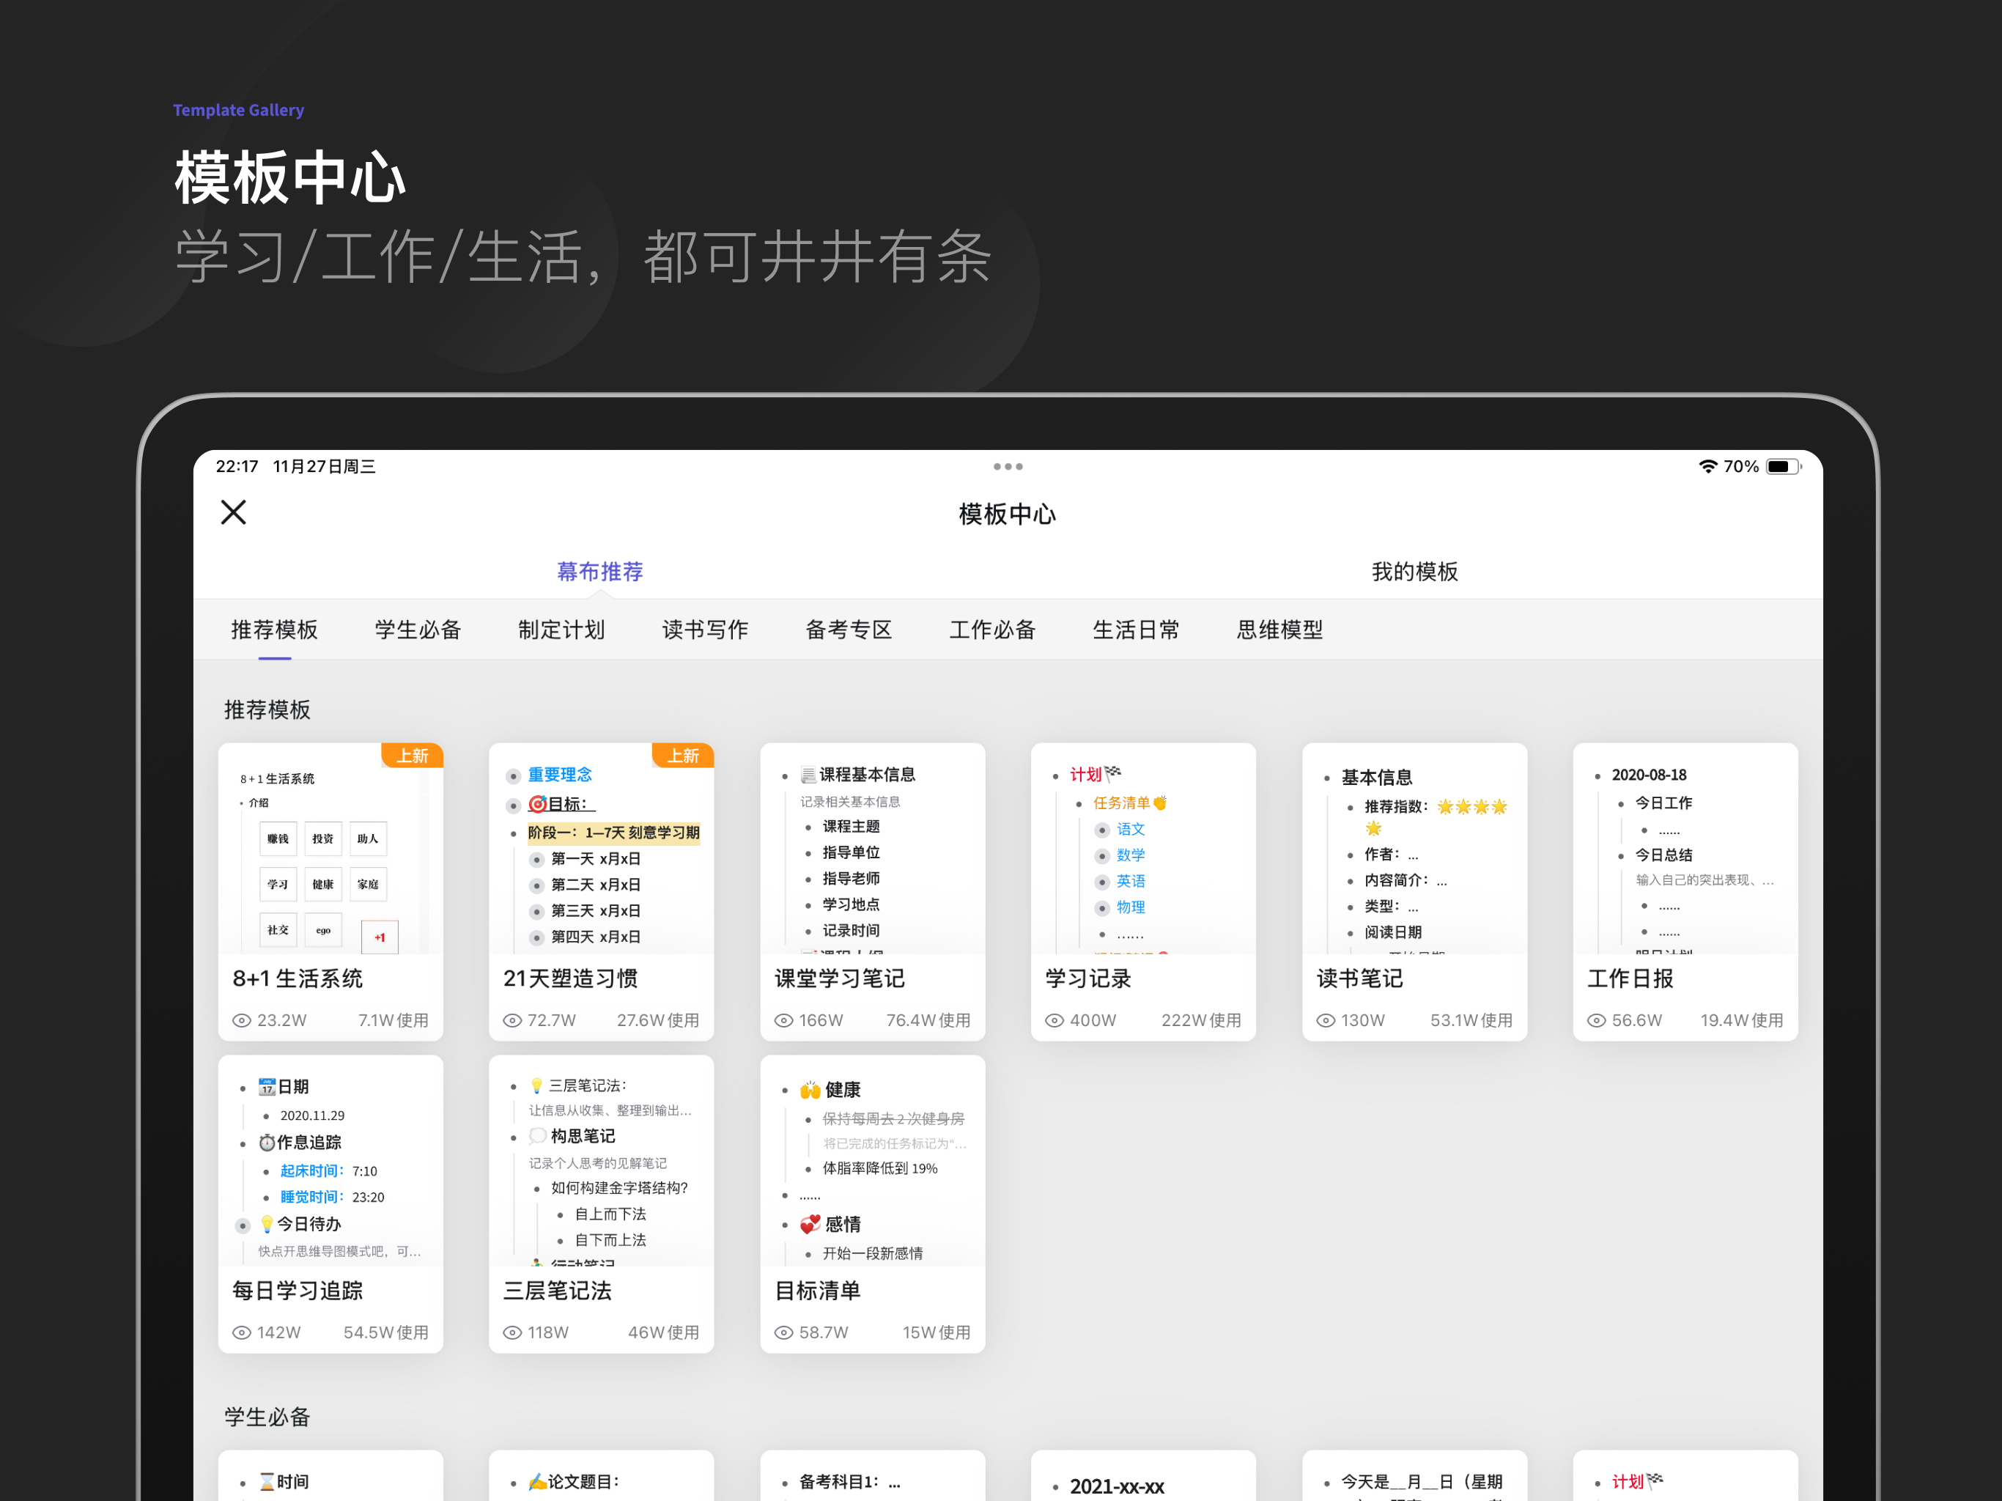Tap the eye icon beside 72.7W views
This screenshot has width=2002, height=1501.
pyautogui.click(x=512, y=1020)
